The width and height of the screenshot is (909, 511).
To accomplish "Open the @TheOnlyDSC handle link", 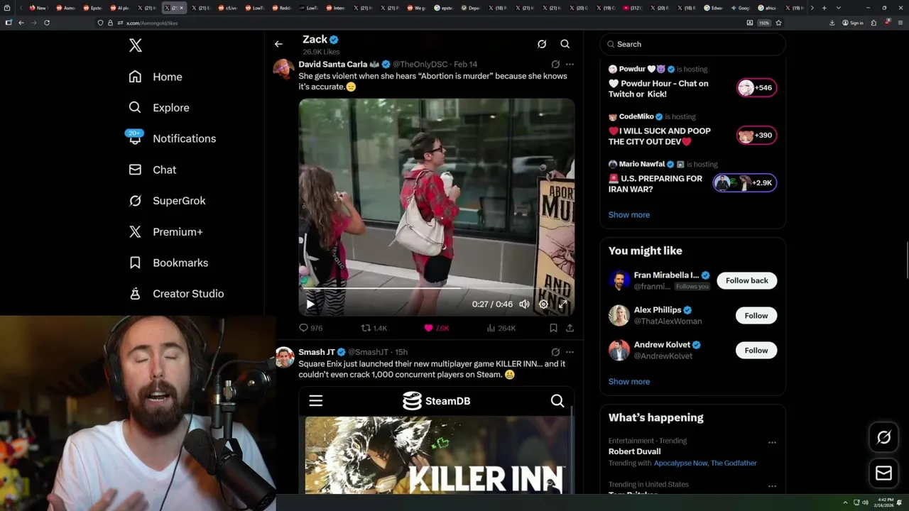I will pos(420,65).
